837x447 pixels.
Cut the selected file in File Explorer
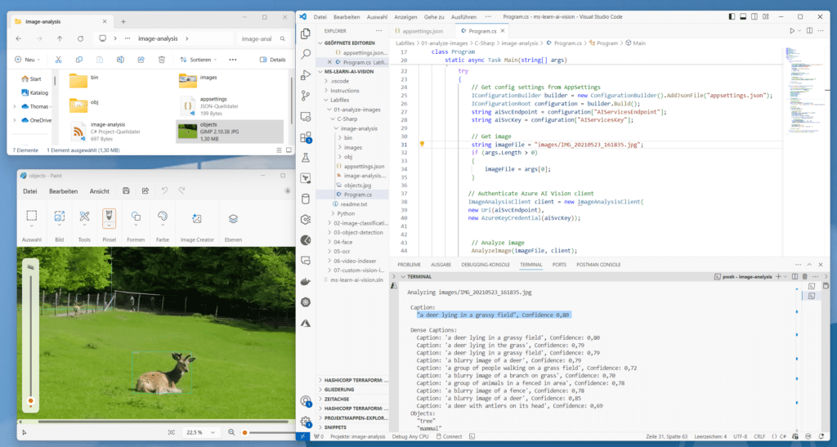coord(58,60)
